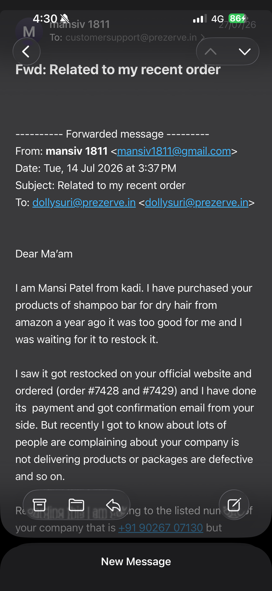
Task: Compose a new email with pencil icon
Action: [x=234, y=505]
